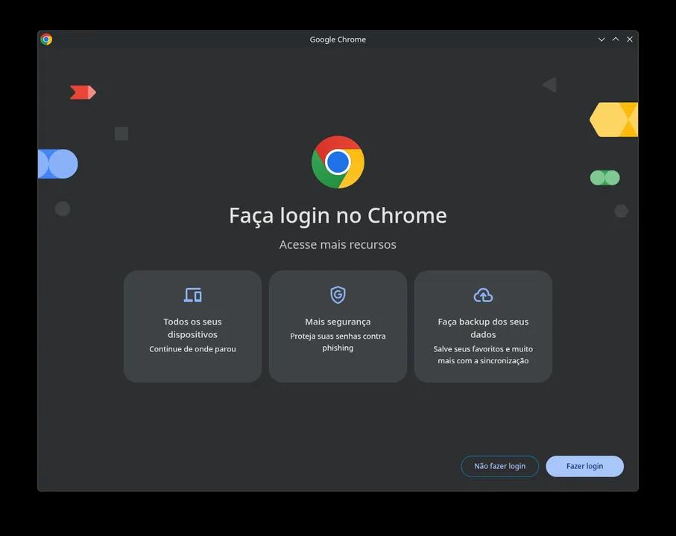Click the large Chrome logo in center
Viewport: 676px width, 536px height.
(x=338, y=162)
